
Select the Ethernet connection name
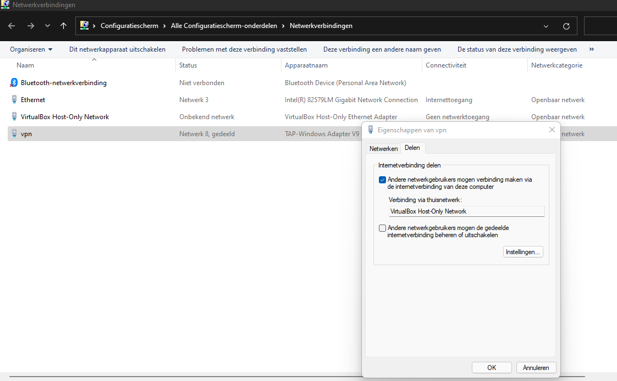(x=33, y=99)
